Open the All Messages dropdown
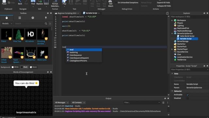Viewport: 209px width, 118px height. (62, 103)
